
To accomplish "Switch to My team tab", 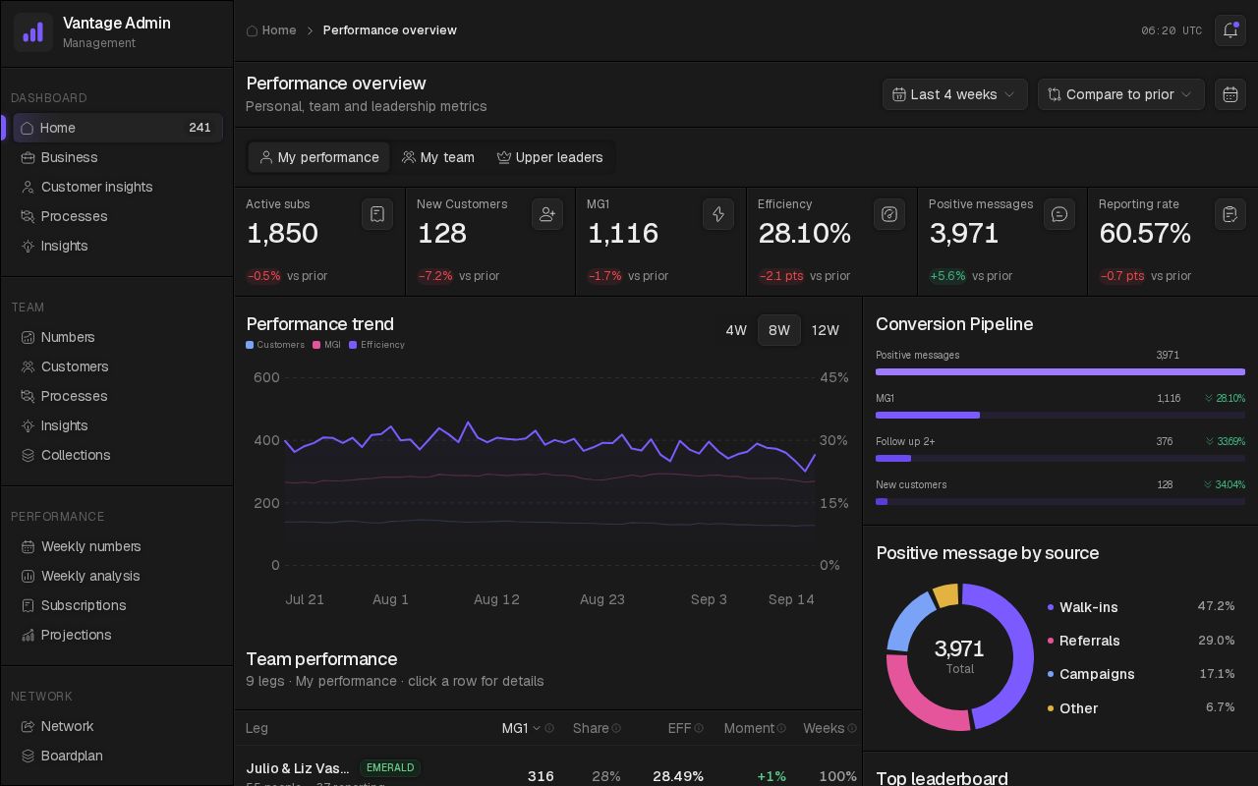I will (x=438, y=157).
